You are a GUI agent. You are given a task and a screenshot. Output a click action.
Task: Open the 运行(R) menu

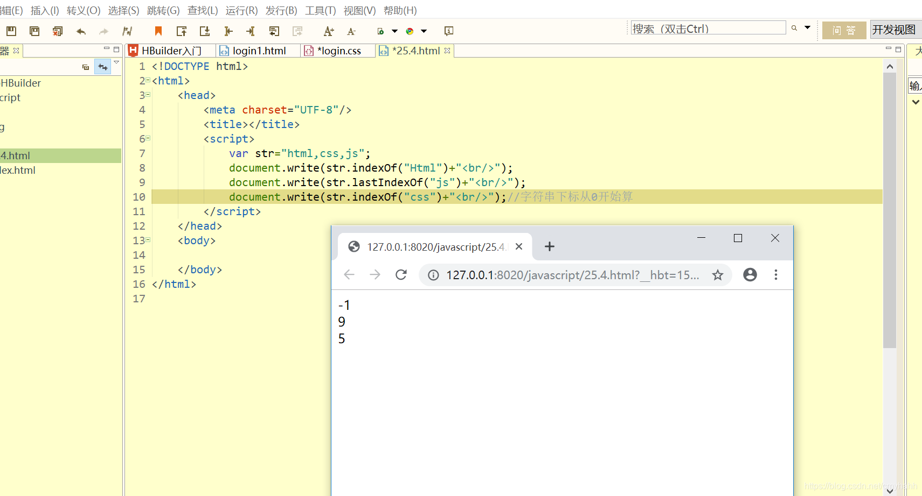point(241,10)
